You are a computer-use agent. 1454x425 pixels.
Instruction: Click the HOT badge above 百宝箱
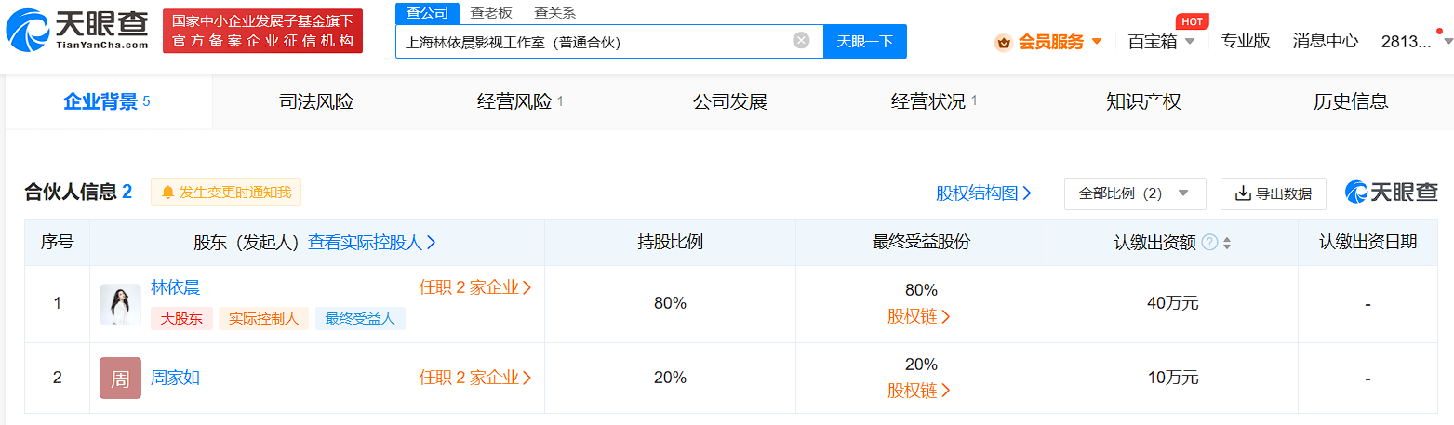1192,20
